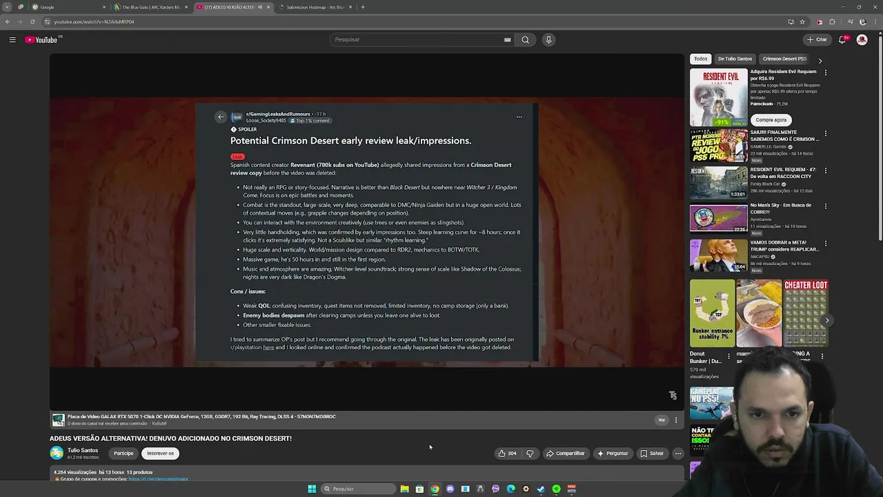Image resolution: width=883 pixels, height=497 pixels.
Task: Open Microsoft Edge from the taskbar
Action: [510, 489]
